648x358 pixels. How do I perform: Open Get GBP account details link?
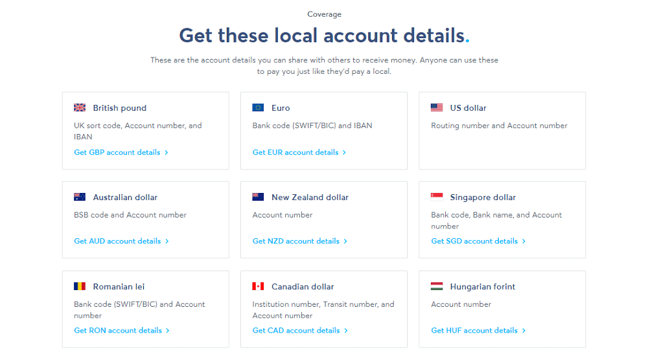[x=121, y=152]
